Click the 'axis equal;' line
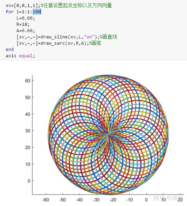Image resolution: width=187 pixels, height=206 pixels. click(20, 56)
